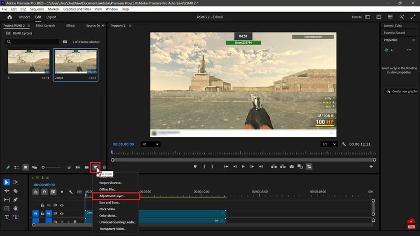
Task: Toggle Linked Selection in timeline
Action: click(x=53, y=192)
